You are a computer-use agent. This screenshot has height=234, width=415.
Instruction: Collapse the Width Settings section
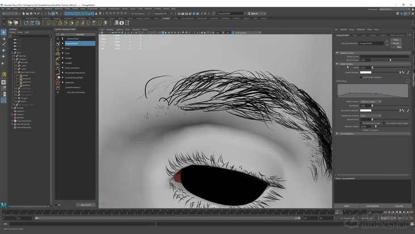point(338,64)
